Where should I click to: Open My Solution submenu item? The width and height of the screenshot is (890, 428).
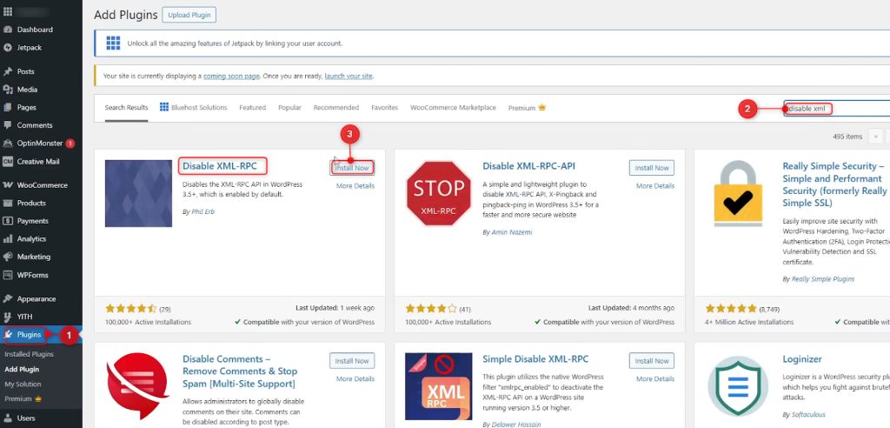click(x=23, y=385)
